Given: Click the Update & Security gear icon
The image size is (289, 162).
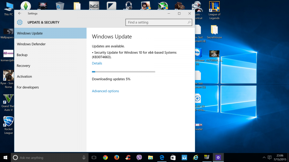Looking at the screenshot, I should [20, 22].
